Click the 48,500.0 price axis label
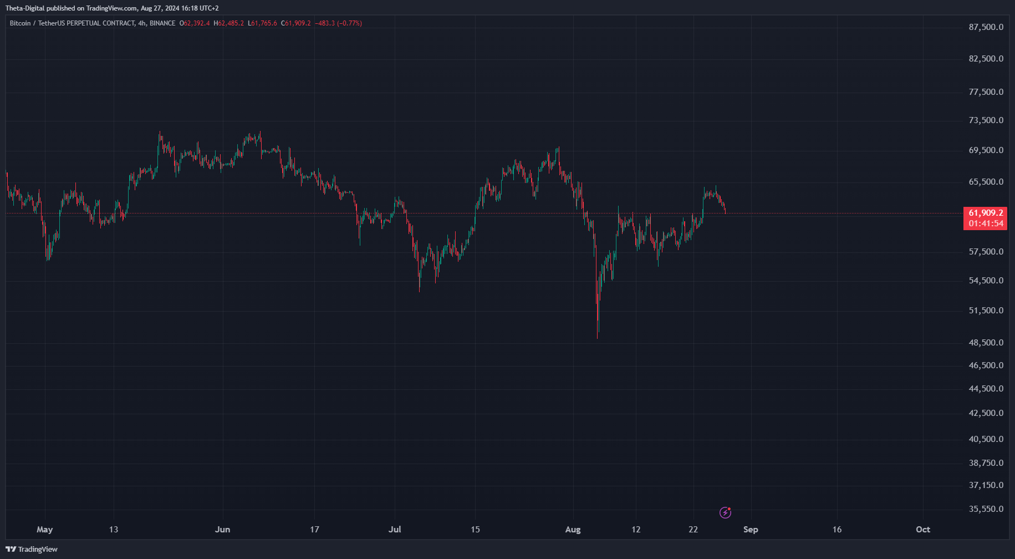The image size is (1015, 559). pos(986,343)
